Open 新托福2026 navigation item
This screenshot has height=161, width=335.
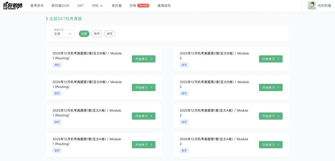[x=60, y=6]
